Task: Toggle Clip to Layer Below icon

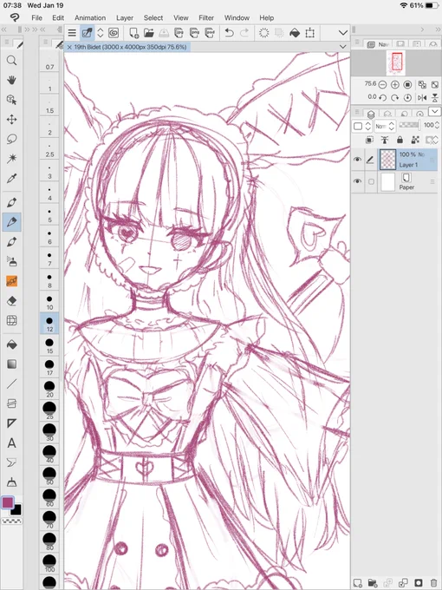Action: 369,140
